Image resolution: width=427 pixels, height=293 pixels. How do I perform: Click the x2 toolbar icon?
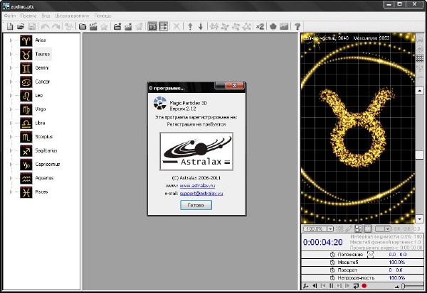(260, 27)
